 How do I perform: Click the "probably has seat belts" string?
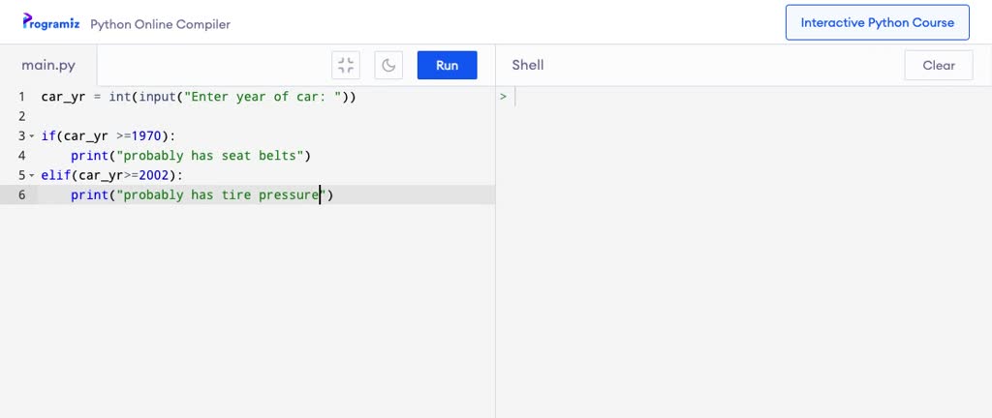[209, 156]
